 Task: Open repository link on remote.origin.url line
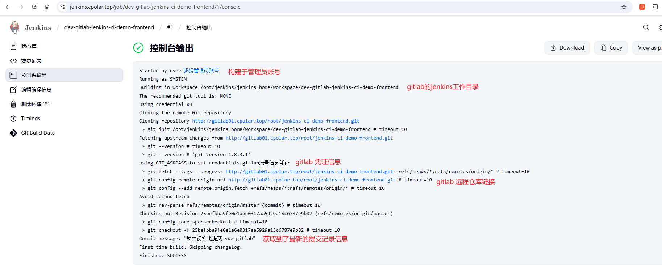click(x=312, y=180)
